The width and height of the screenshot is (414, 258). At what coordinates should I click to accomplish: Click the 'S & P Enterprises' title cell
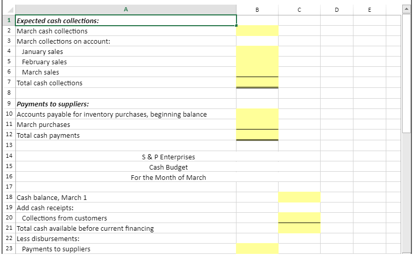tap(168, 157)
